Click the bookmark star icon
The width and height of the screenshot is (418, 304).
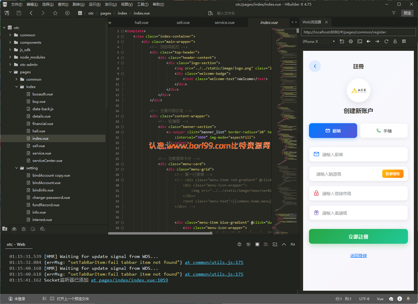55,13
